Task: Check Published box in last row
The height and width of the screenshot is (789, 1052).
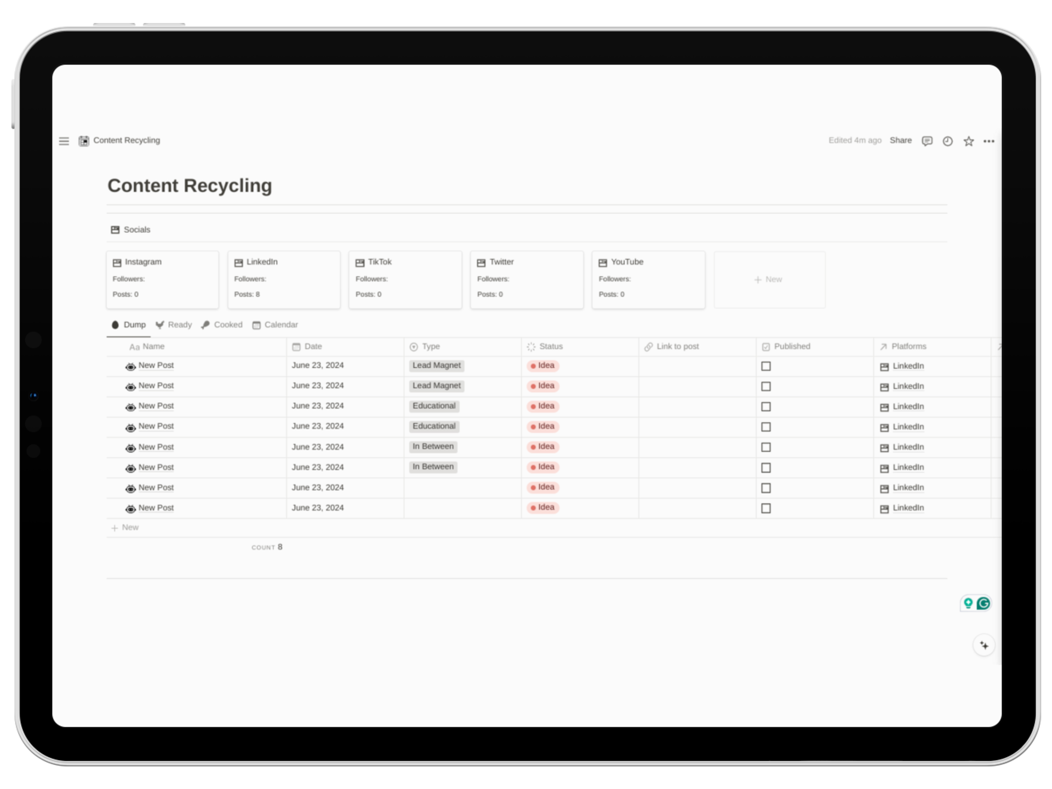Action: (766, 508)
